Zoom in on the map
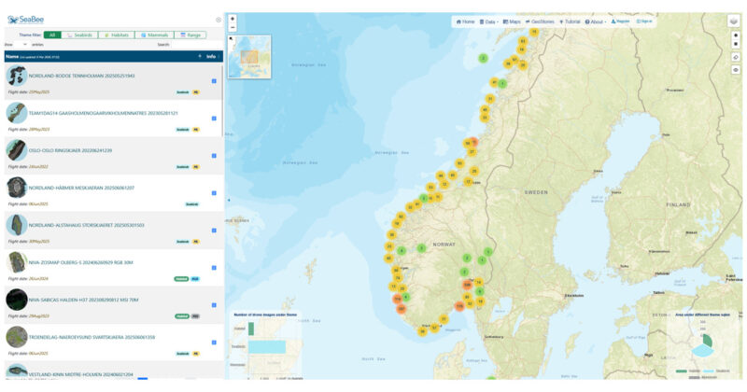The image size is (747, 392). [x=233, y=19]
